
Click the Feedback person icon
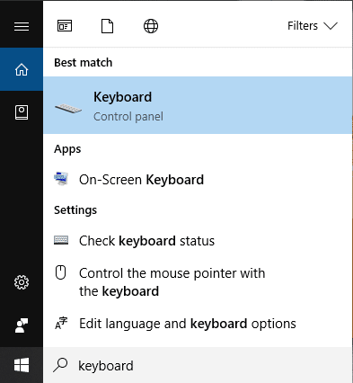click(22, 325)
